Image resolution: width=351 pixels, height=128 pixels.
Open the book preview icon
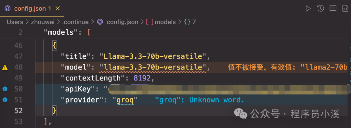pos(333,8)
